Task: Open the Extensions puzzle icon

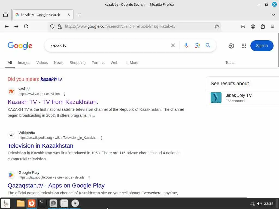Action: click(x=263, y=26)
